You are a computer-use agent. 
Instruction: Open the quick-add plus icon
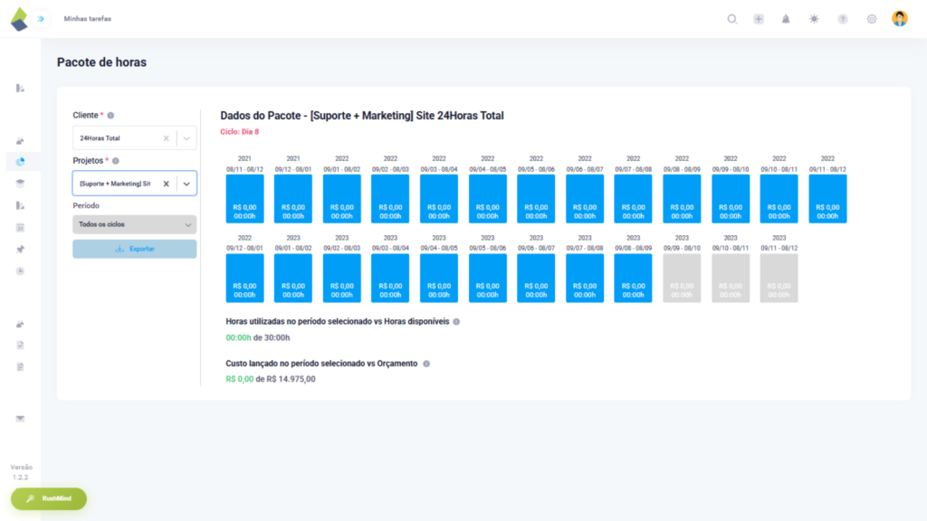click(x=759, y=18)
